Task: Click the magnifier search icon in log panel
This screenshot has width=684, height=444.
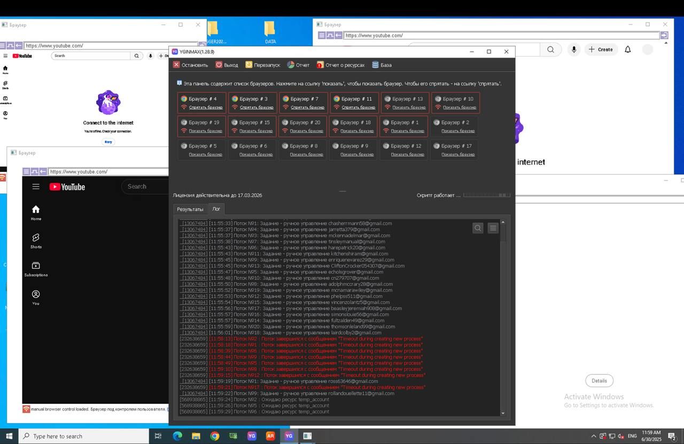Action: coord(478,228)
